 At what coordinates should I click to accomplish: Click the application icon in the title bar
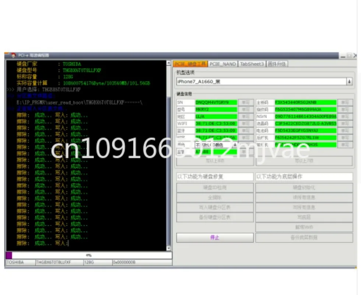click(x=13, y=55)
